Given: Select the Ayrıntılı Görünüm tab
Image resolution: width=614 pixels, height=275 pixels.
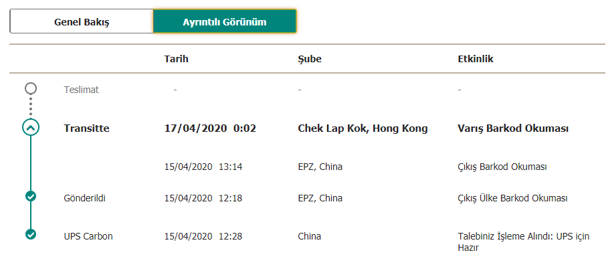Looking at the screenshot, I should 225,21.
